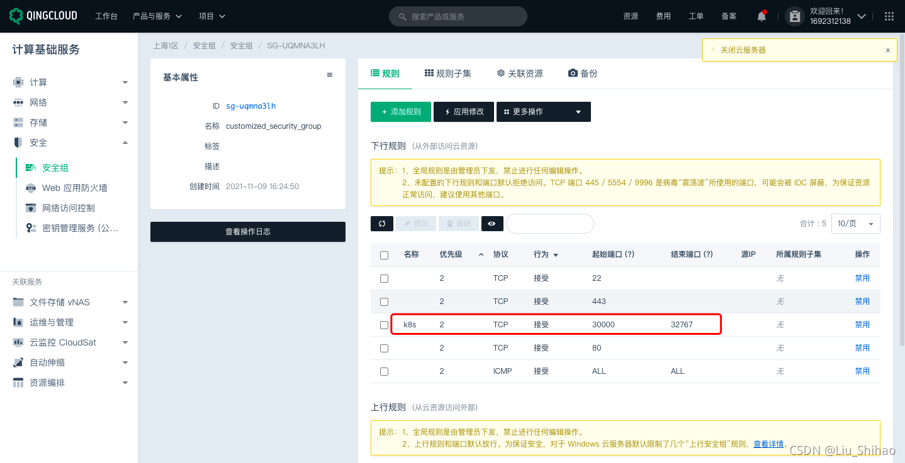Switch to the 备份 tab
The width and height of the screenshot is (905, 463).
click(583, 74)
